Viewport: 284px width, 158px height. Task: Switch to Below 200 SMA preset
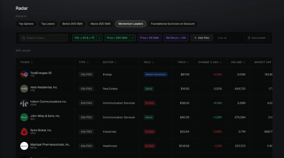[72, 24]
